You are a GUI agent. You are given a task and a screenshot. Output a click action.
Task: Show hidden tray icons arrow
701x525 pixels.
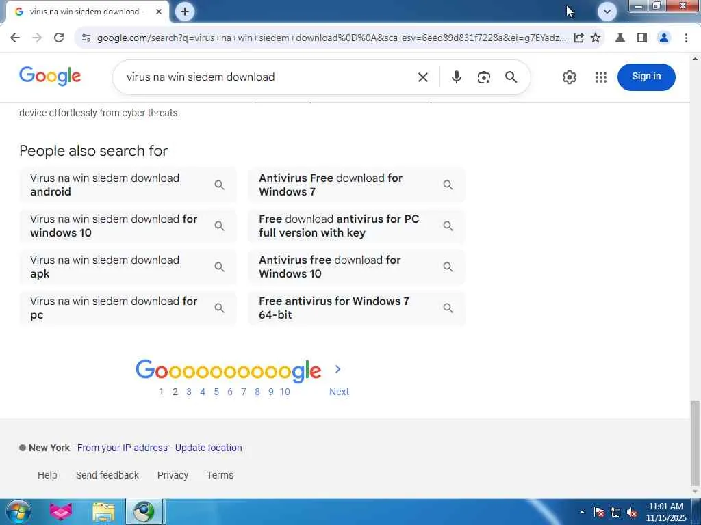coord(582,512)
